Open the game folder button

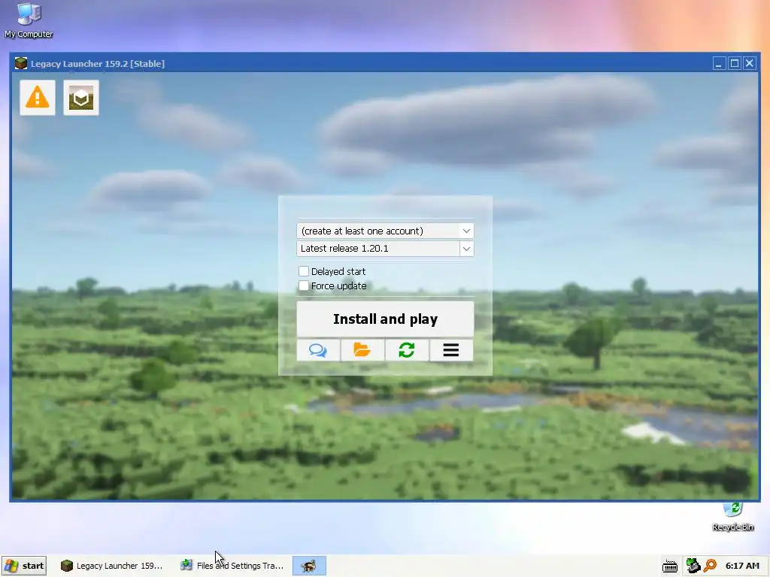(x=362, y=350)
